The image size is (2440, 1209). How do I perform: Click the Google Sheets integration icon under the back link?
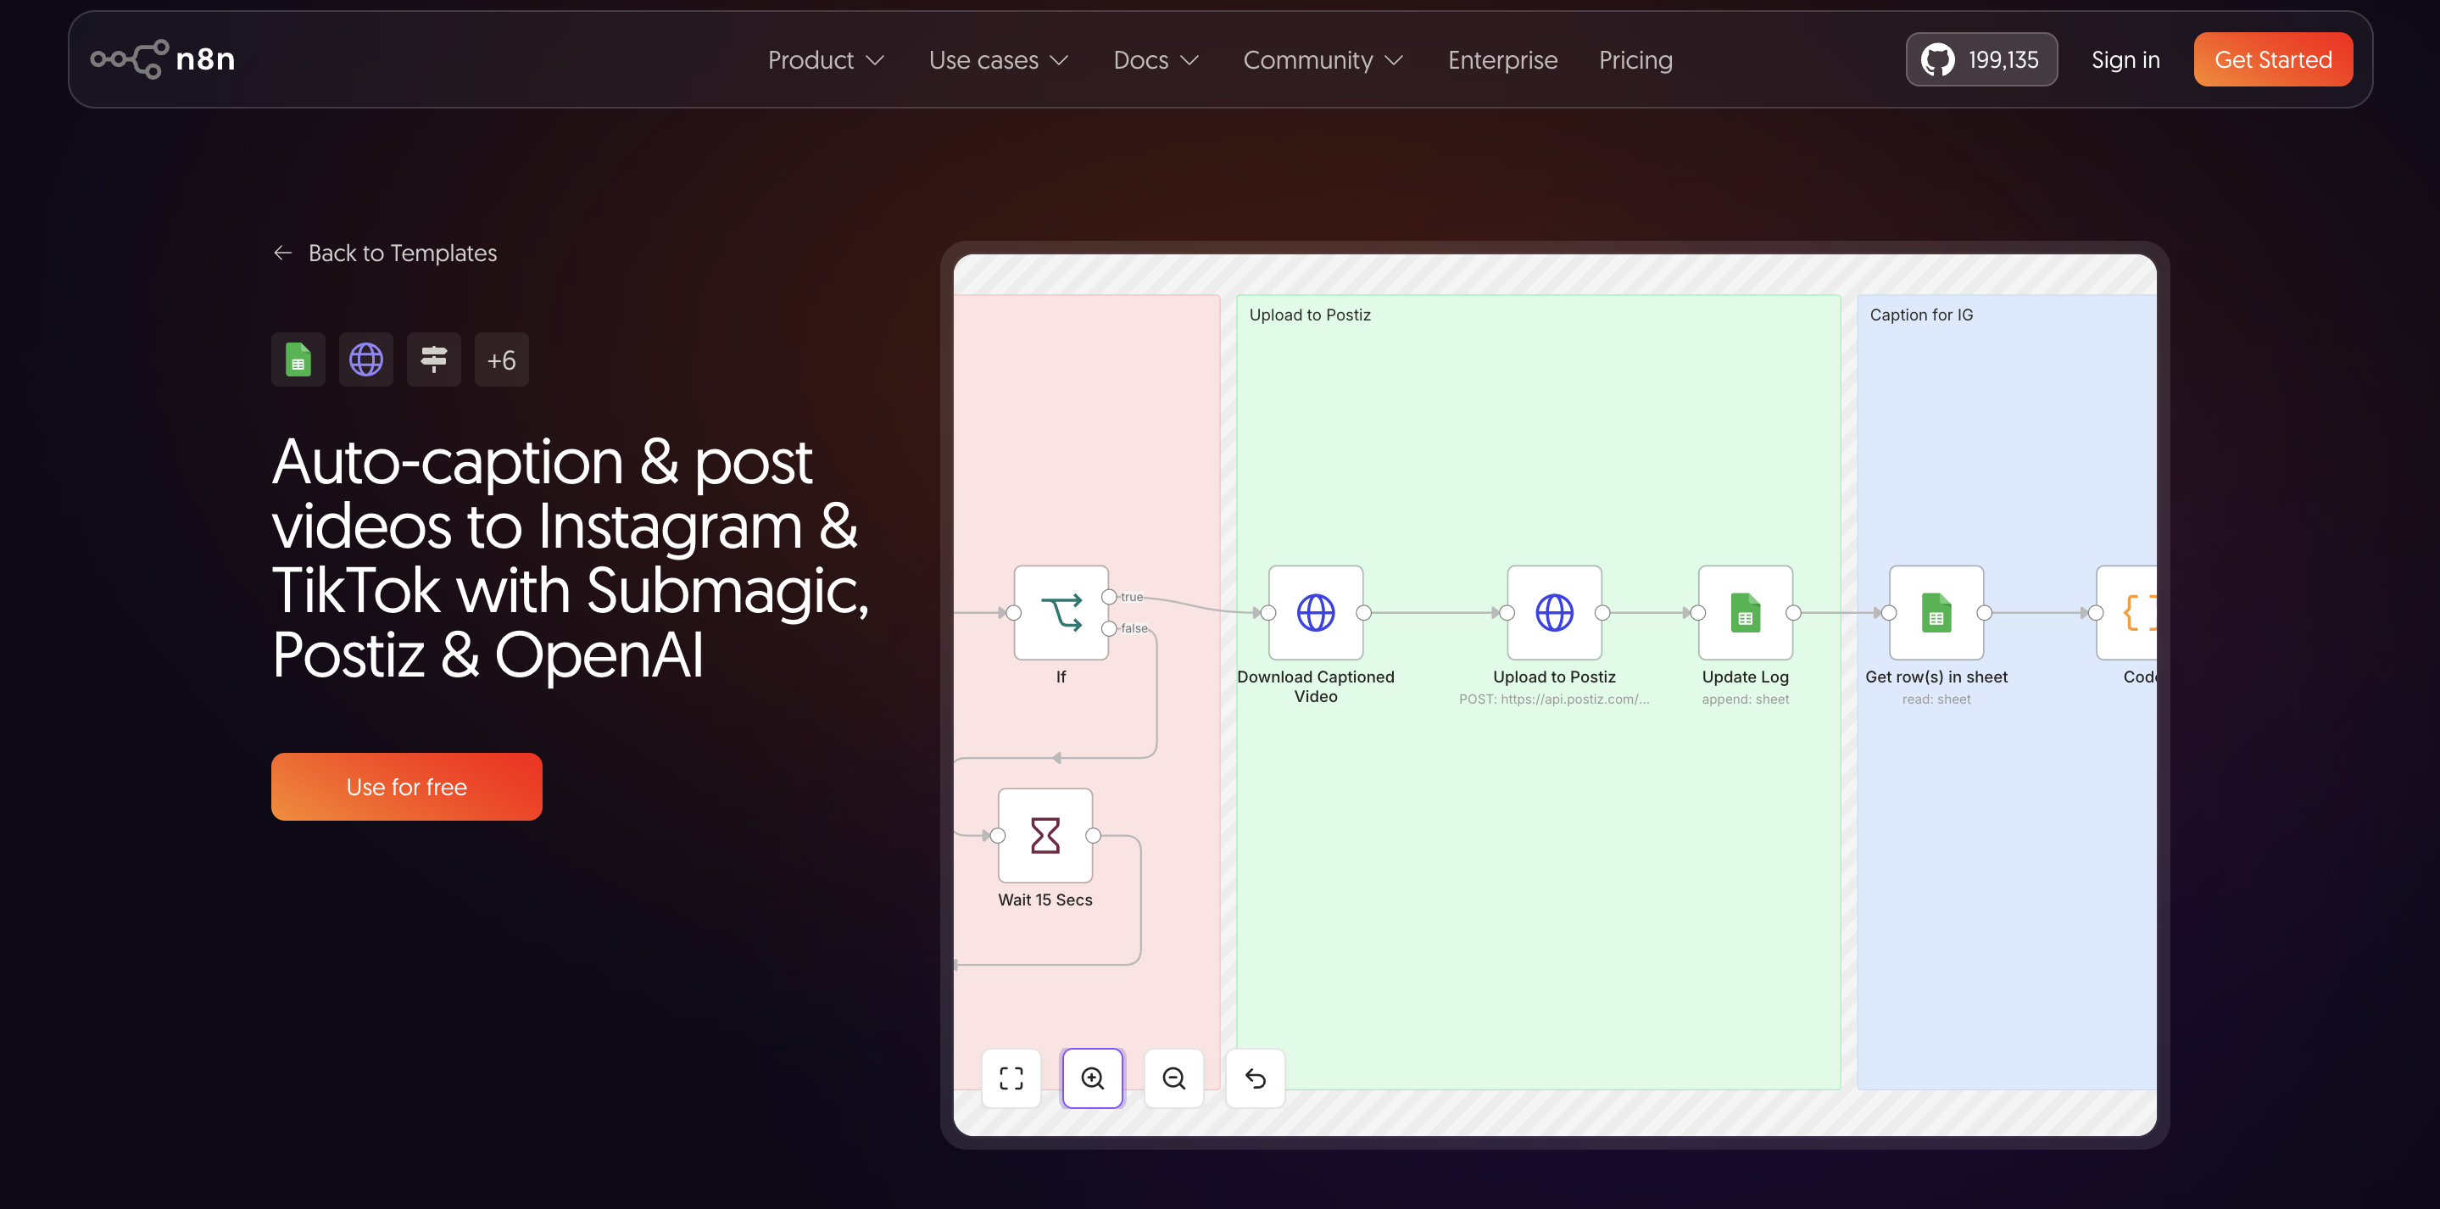(298, 359)
